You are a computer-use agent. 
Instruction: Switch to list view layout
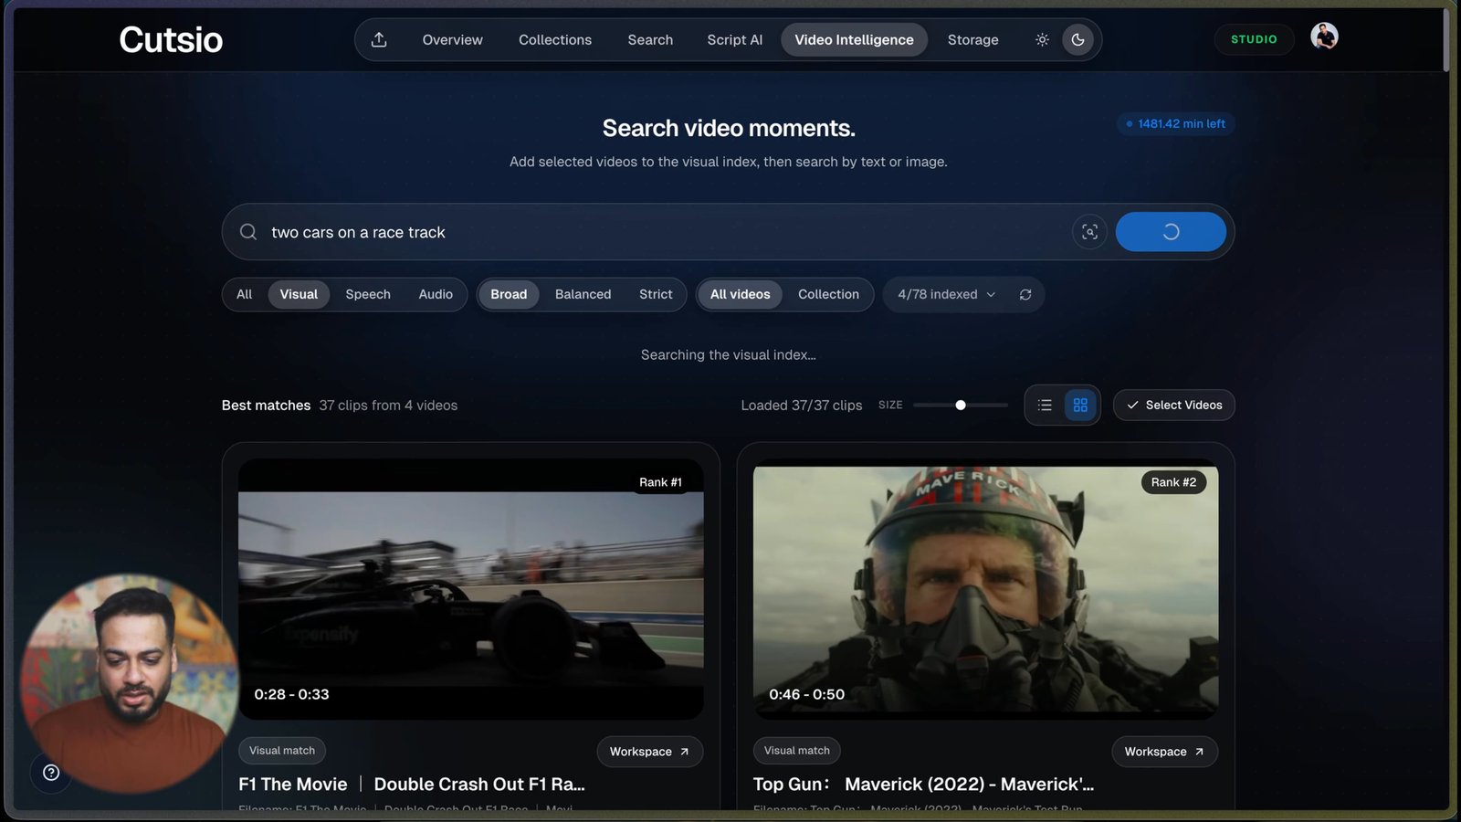pos(1045,405)
